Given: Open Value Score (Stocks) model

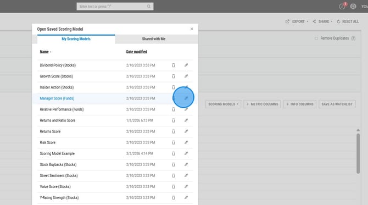Looking at the screenshot, I should (x=55, y=187).
